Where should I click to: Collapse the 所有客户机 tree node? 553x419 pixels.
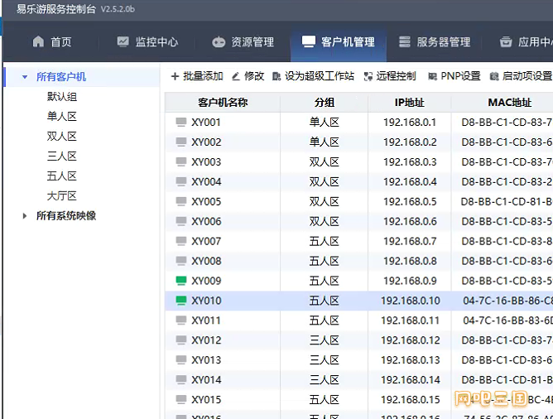pyautogui.click(x=25, y=77)
